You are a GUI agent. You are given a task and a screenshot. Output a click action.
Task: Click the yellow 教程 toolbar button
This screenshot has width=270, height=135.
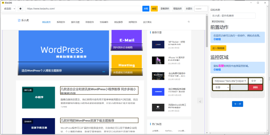point(154,9)
